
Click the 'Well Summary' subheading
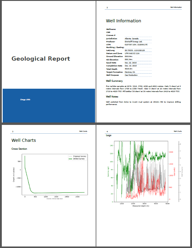[x=114, y=81]
